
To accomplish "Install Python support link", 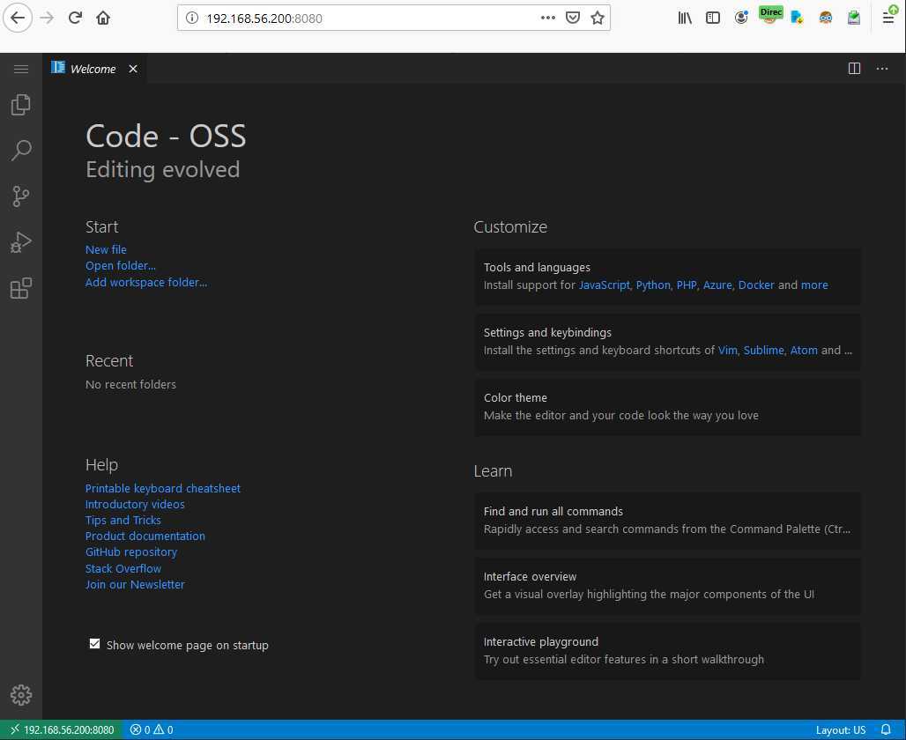I will coord(653,285).
